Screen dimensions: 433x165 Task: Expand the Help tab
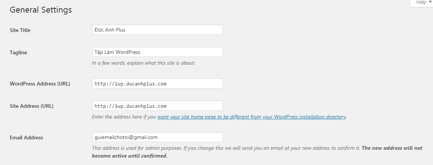coord(421,3)
